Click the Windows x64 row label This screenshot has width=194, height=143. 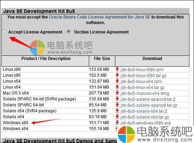[x=16, y=129]
